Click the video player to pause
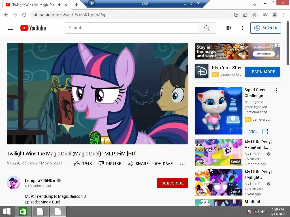The height and width of the screenshot is (217, 290). (97, 93)
